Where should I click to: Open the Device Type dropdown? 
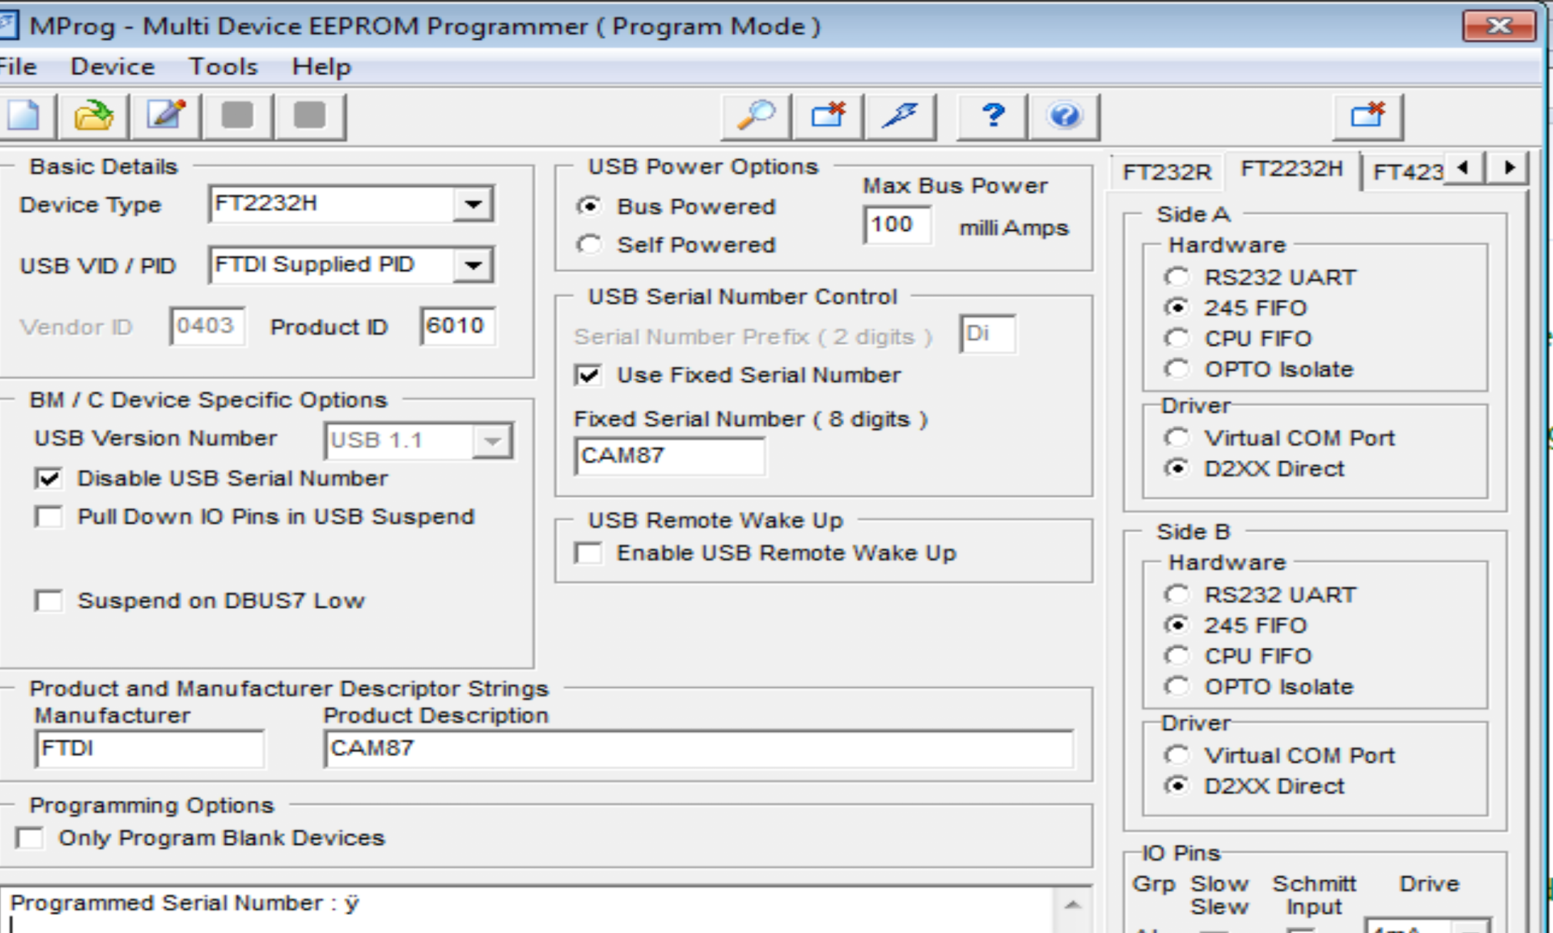click(473, 204)
